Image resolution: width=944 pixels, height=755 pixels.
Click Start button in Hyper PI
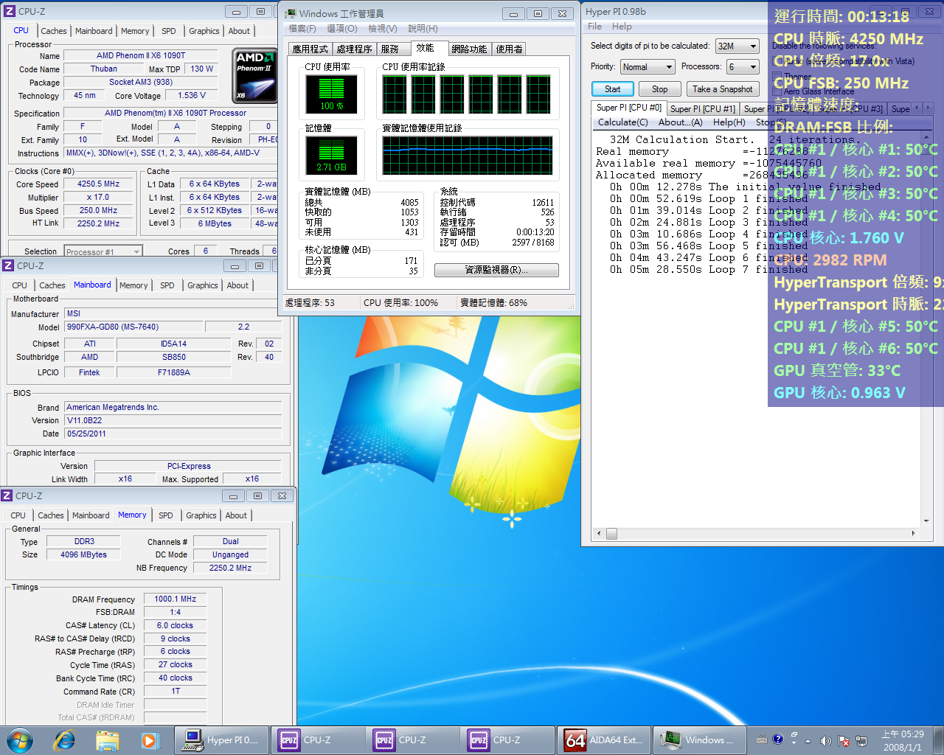pos(613,89)
